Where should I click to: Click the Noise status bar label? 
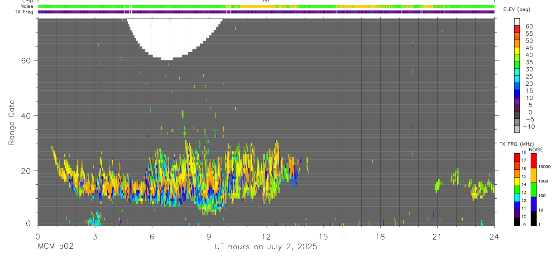[x=27, y=6]
